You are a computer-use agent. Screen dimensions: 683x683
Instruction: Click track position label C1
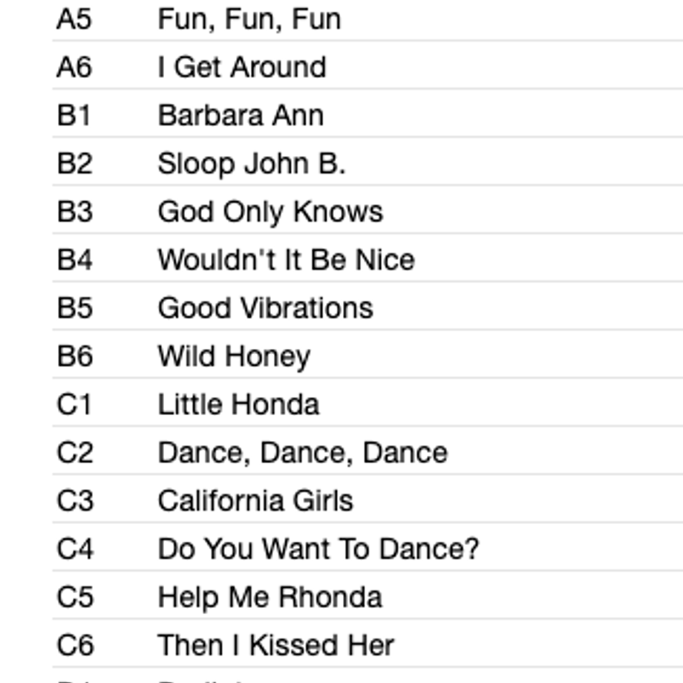(74, 405)
